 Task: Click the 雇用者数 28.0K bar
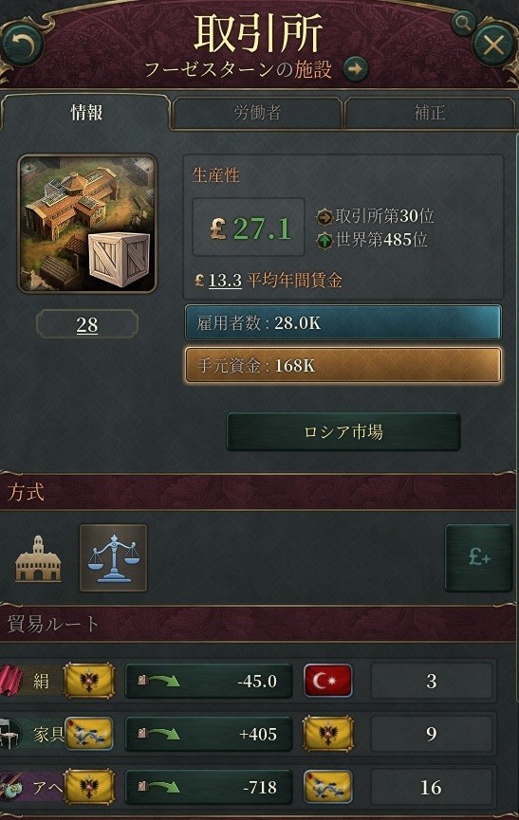coord(343,322)
